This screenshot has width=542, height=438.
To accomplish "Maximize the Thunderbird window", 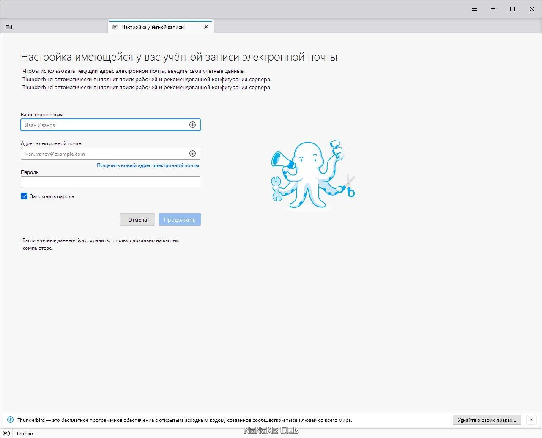I will pyautogui.click(x=512, y=9).
